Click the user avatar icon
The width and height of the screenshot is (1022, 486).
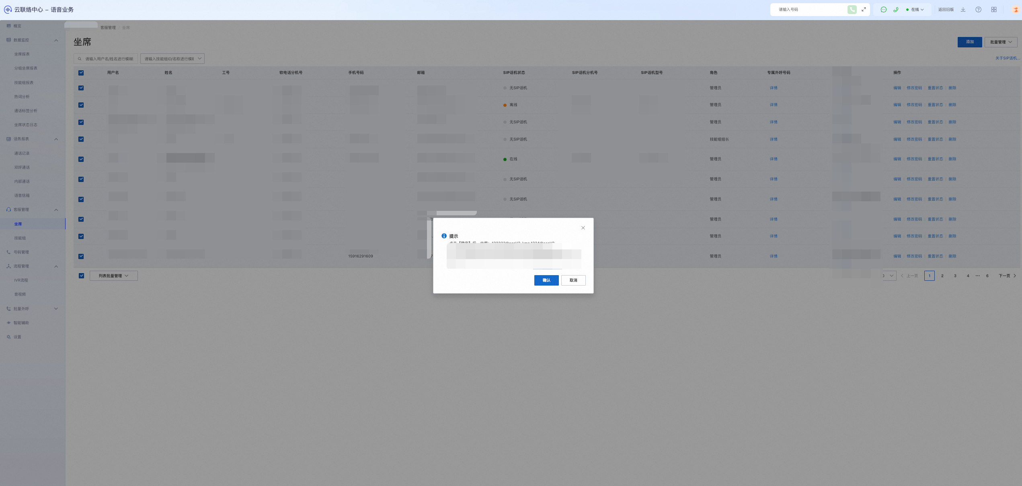coord(1015,10)
